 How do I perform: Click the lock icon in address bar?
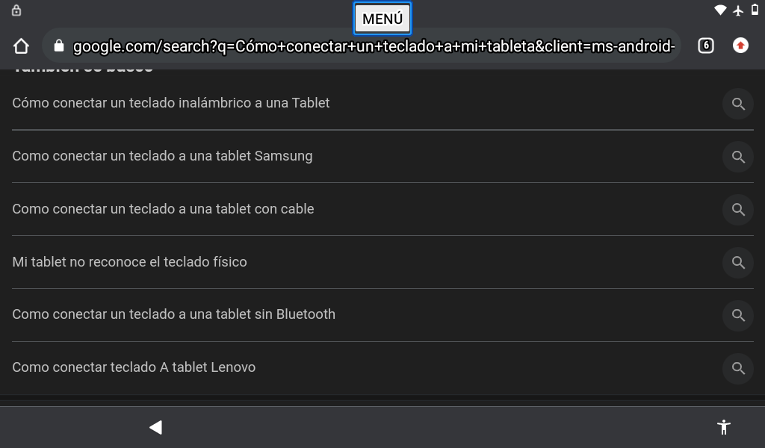pos(59,46)
